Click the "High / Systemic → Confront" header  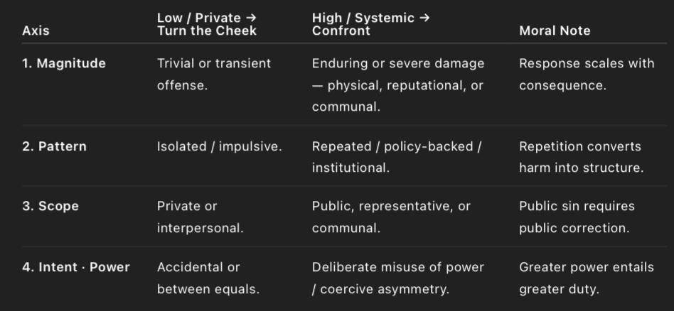coord(370,24)
